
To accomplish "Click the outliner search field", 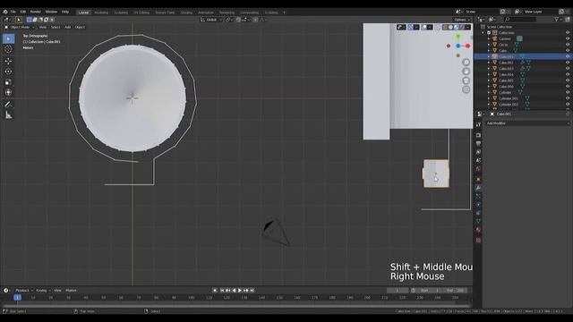I will 520,20.
